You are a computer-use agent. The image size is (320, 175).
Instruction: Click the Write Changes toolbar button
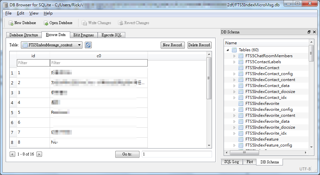(96, 23)
